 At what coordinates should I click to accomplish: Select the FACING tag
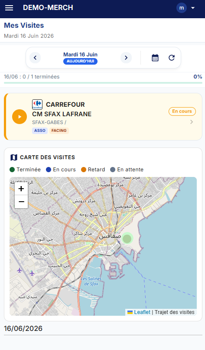(x=59, y=131)
